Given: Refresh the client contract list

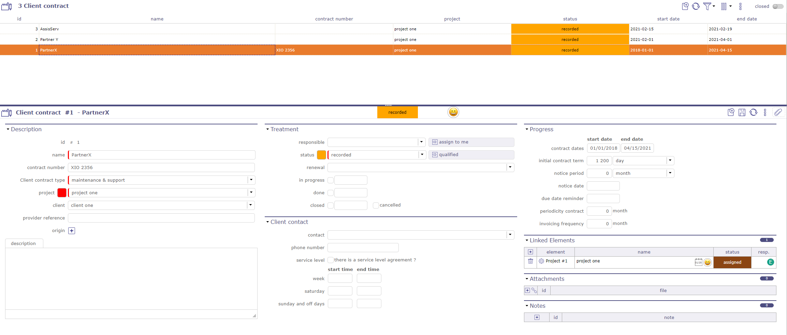Looking at the screenshot, I should [696, 6].
